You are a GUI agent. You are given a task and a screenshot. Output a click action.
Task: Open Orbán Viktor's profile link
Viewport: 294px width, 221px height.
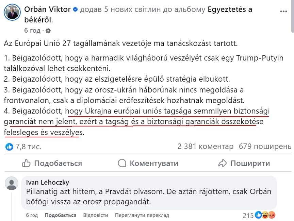[x=47, y=10]
